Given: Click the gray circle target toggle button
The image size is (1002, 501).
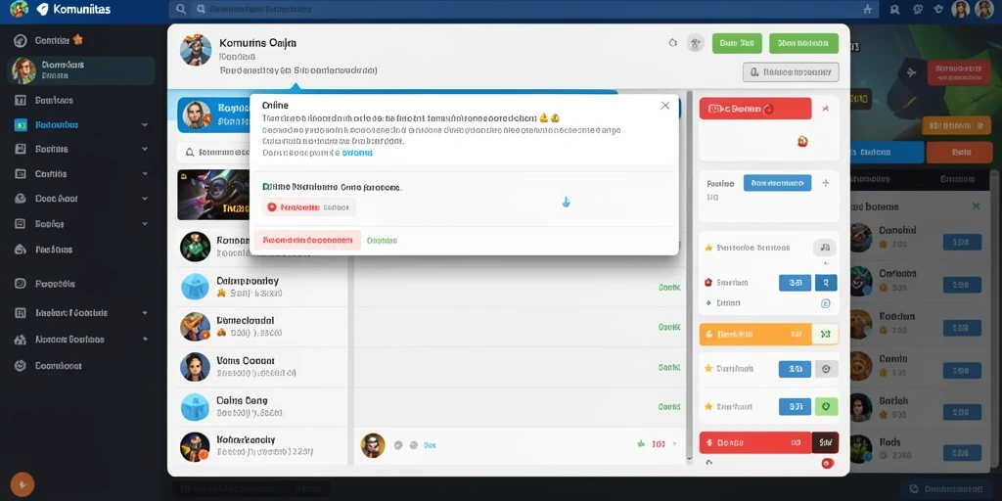Looking at the screenshot, I should [x=826, y=369].
